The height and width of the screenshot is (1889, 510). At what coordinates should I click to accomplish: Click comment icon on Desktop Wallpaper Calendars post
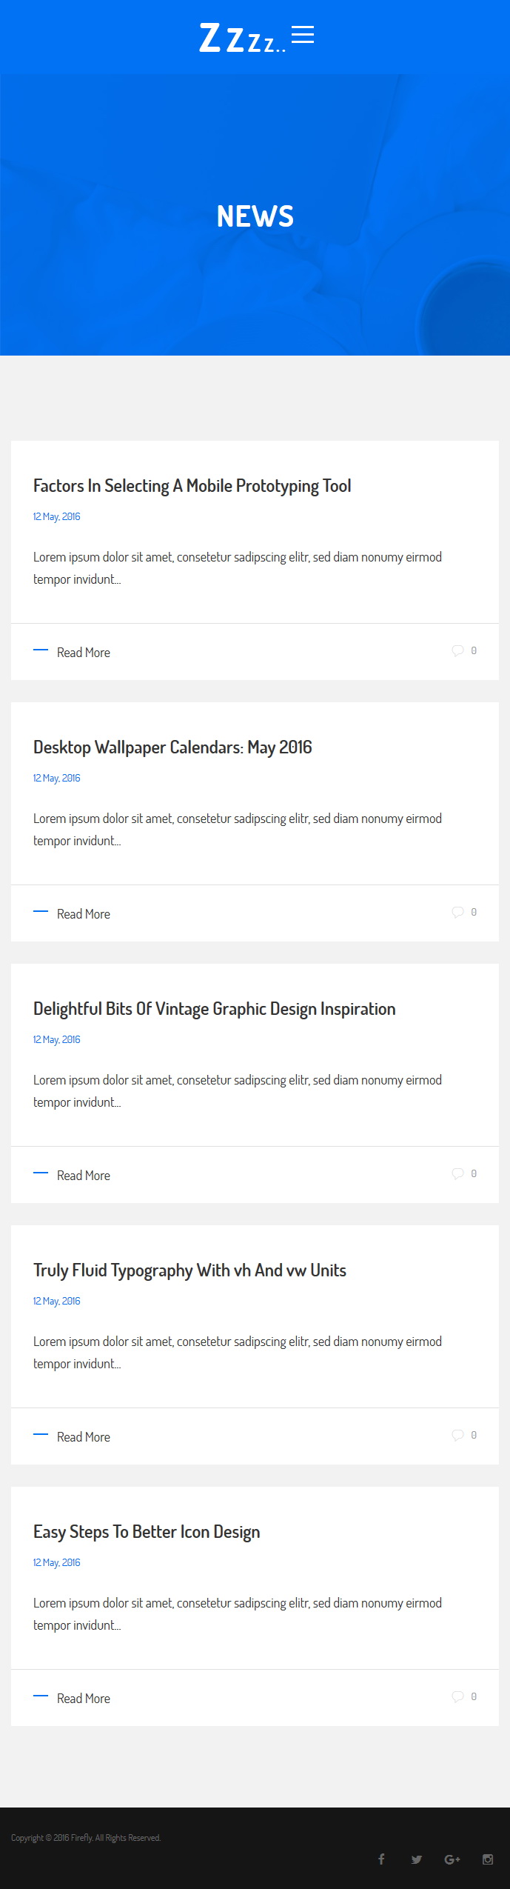pos(457,912)
